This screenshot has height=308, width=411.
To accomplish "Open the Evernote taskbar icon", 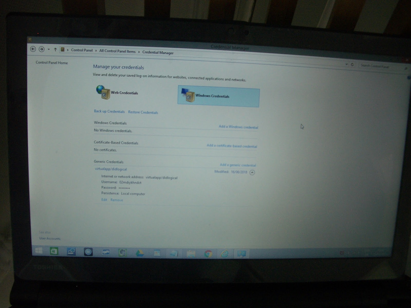I will pyautogui.click(x=123, y=253).
